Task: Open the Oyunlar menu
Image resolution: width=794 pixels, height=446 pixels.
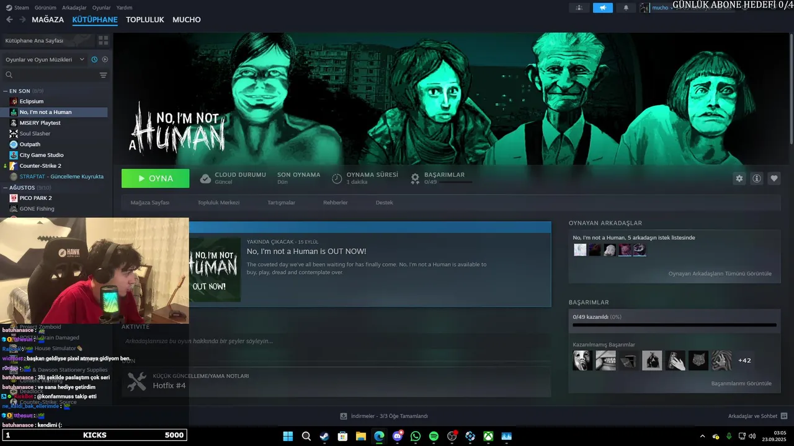Action: pos(102,7)
